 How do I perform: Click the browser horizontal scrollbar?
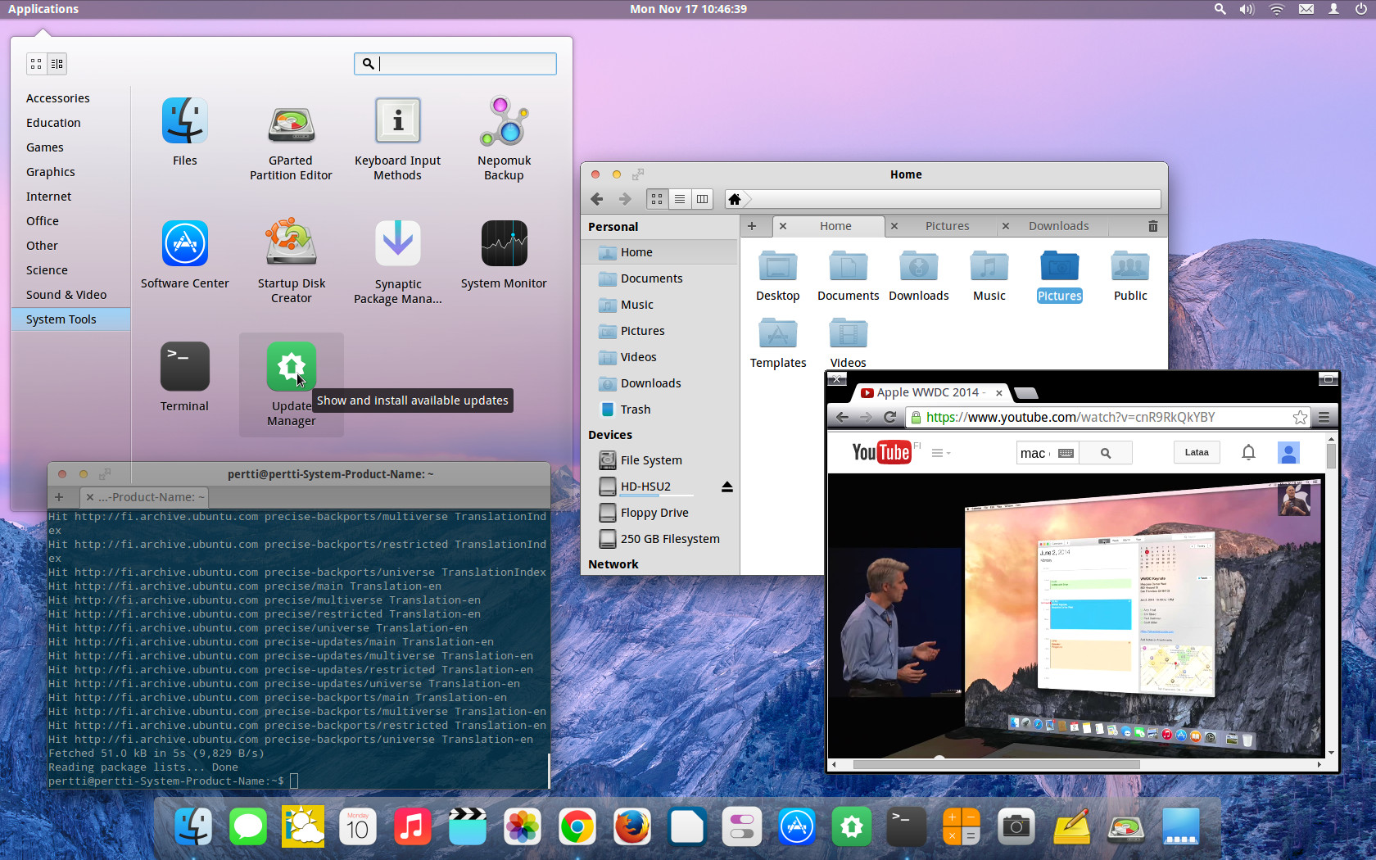996,765
